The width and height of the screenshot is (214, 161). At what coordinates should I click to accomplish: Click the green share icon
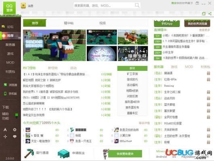[210, 14]
